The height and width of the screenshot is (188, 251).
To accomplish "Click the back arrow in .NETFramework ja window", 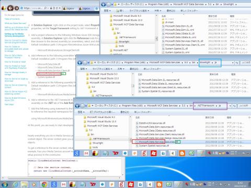I will [x=77, y=105].
